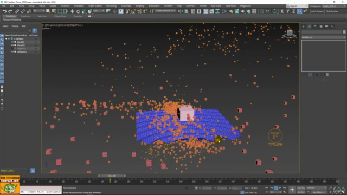347x195 pixels.
Task: Click the Percent Snap toggle icon
Action: point(139,11)
